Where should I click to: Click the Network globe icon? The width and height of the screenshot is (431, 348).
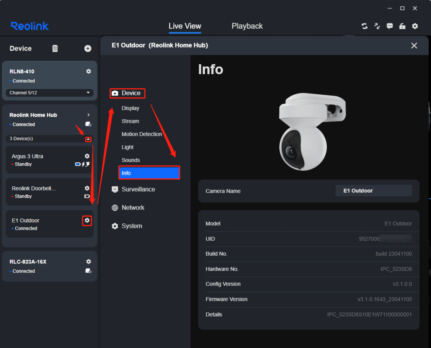[x=115, y=208]
